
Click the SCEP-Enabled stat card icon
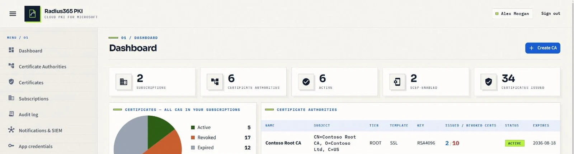[397, 82]
